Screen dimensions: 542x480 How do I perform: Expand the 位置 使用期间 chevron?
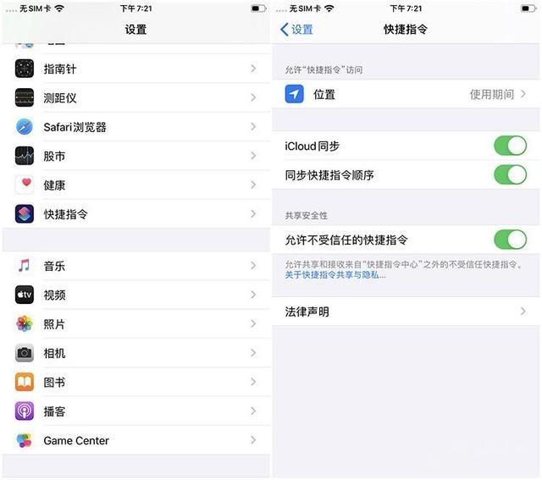[523, 94]
